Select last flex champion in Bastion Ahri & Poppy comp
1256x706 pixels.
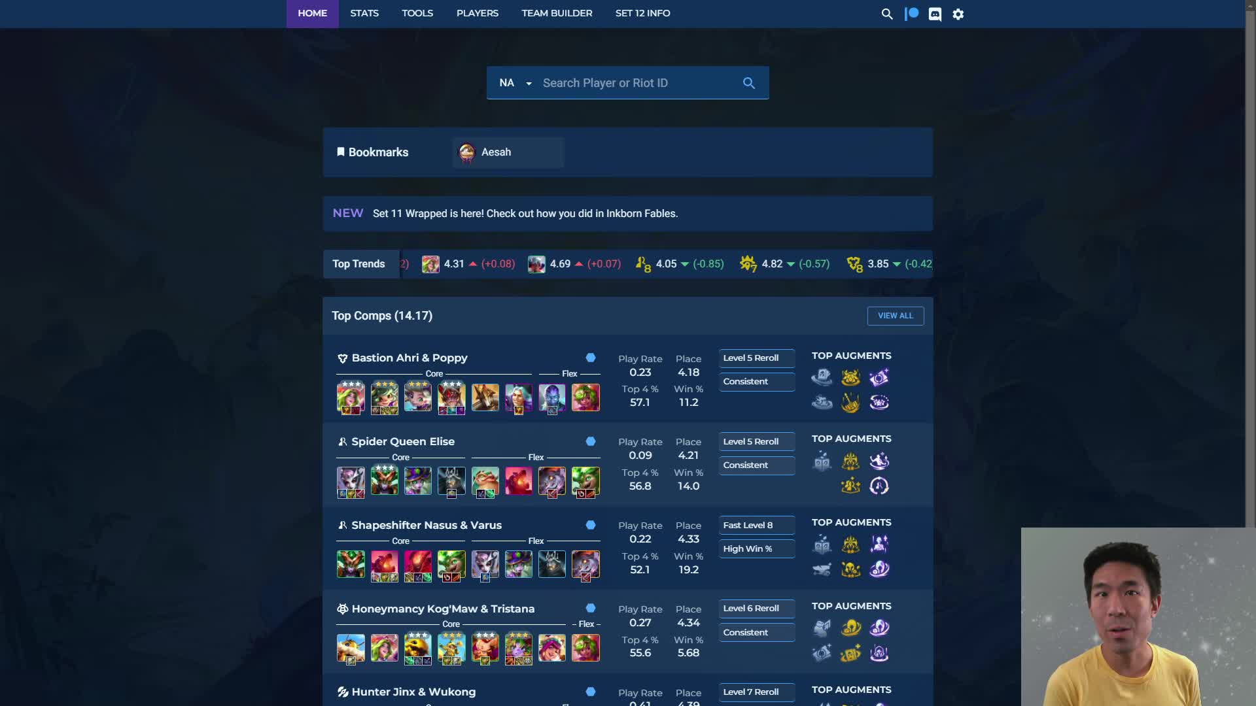click(585, 397)
